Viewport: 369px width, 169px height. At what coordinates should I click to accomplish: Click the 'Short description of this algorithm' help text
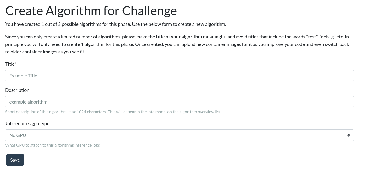click(36, 112)
